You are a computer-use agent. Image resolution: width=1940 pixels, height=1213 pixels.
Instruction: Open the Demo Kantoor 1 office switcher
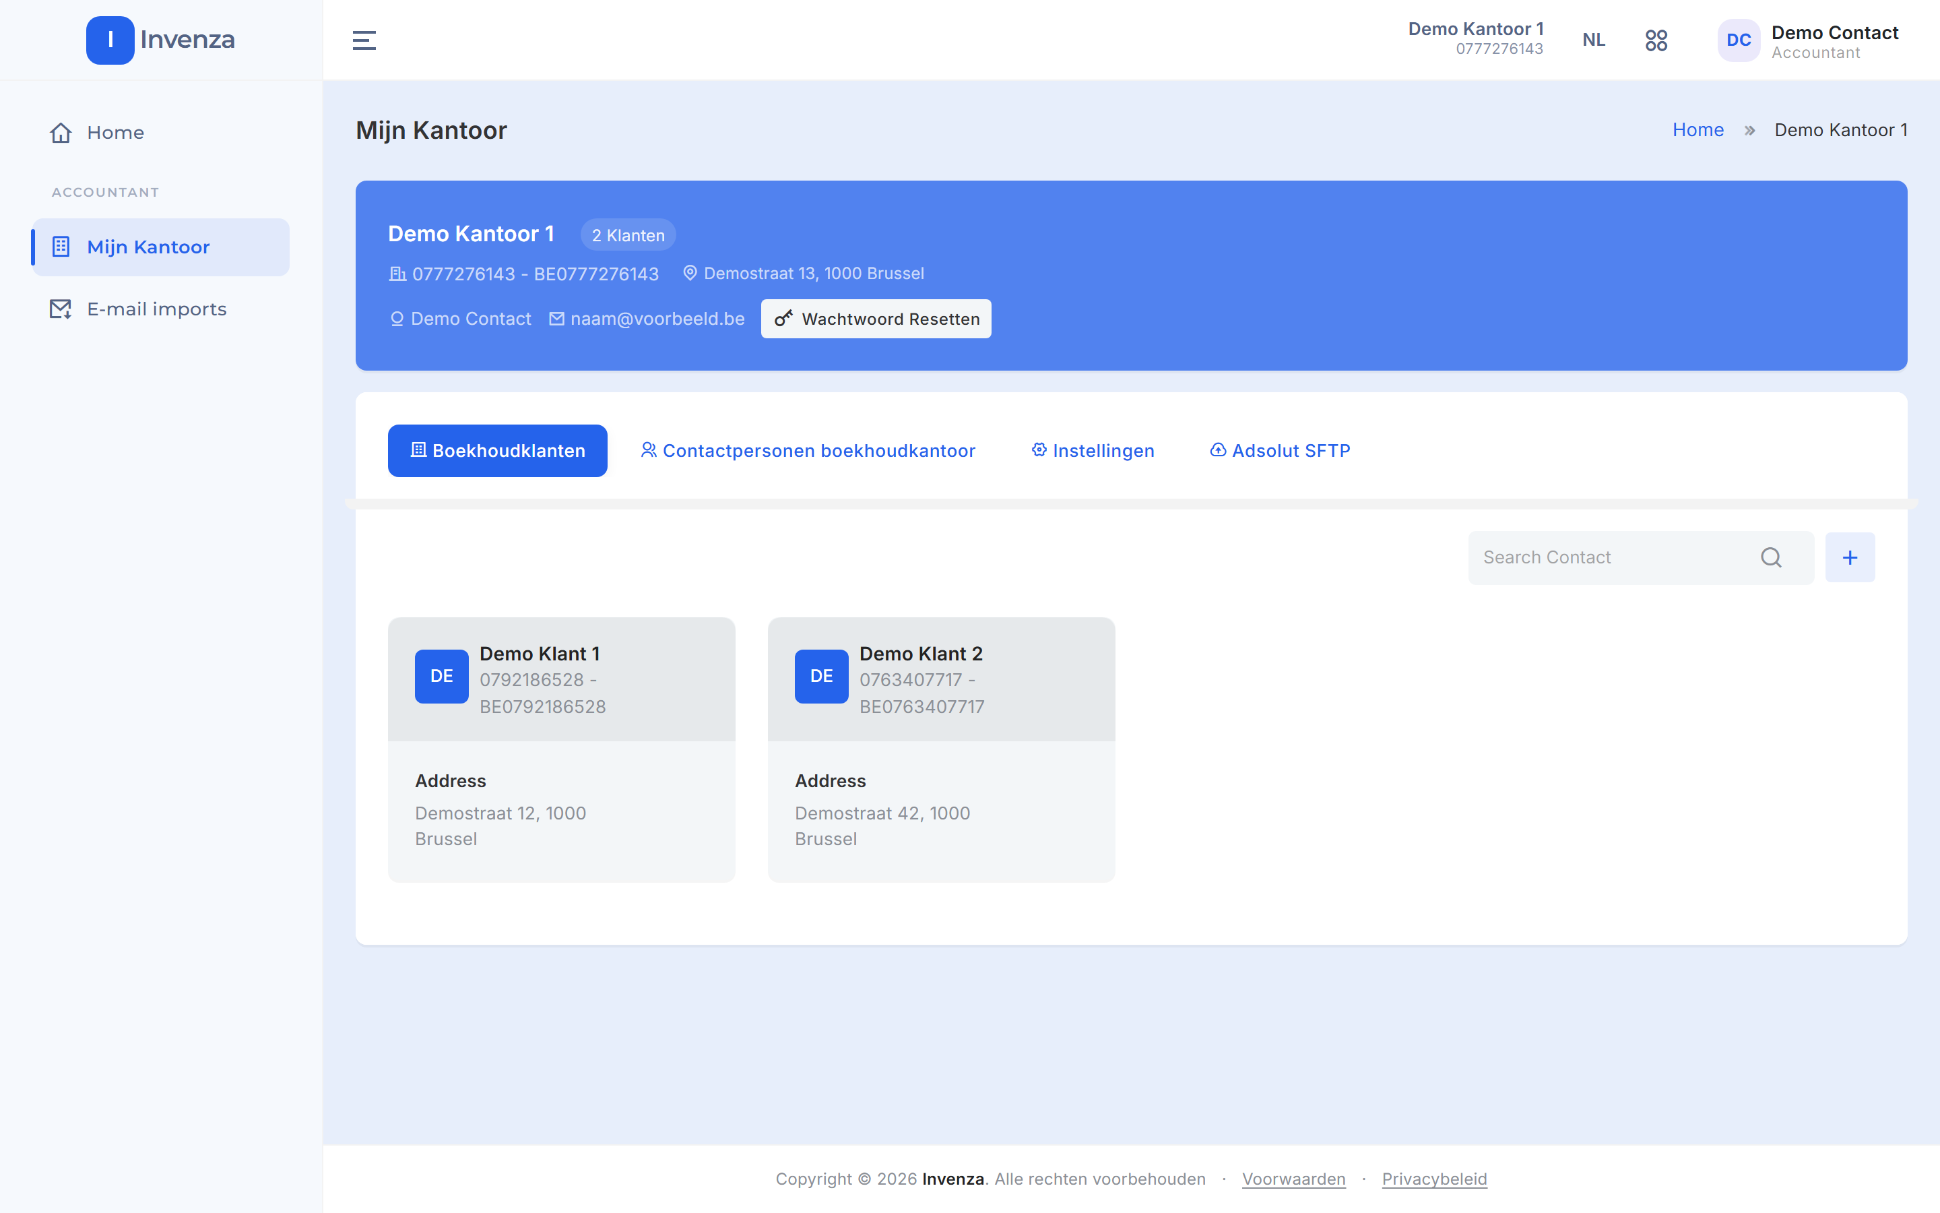point(1475,38)
